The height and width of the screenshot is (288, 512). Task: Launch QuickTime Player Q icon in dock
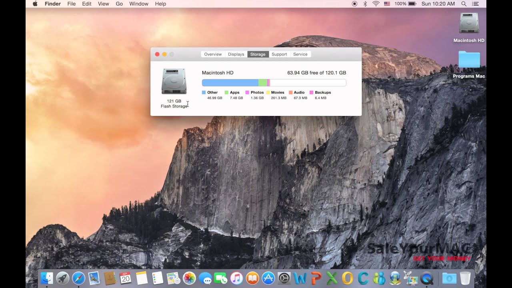427,278
